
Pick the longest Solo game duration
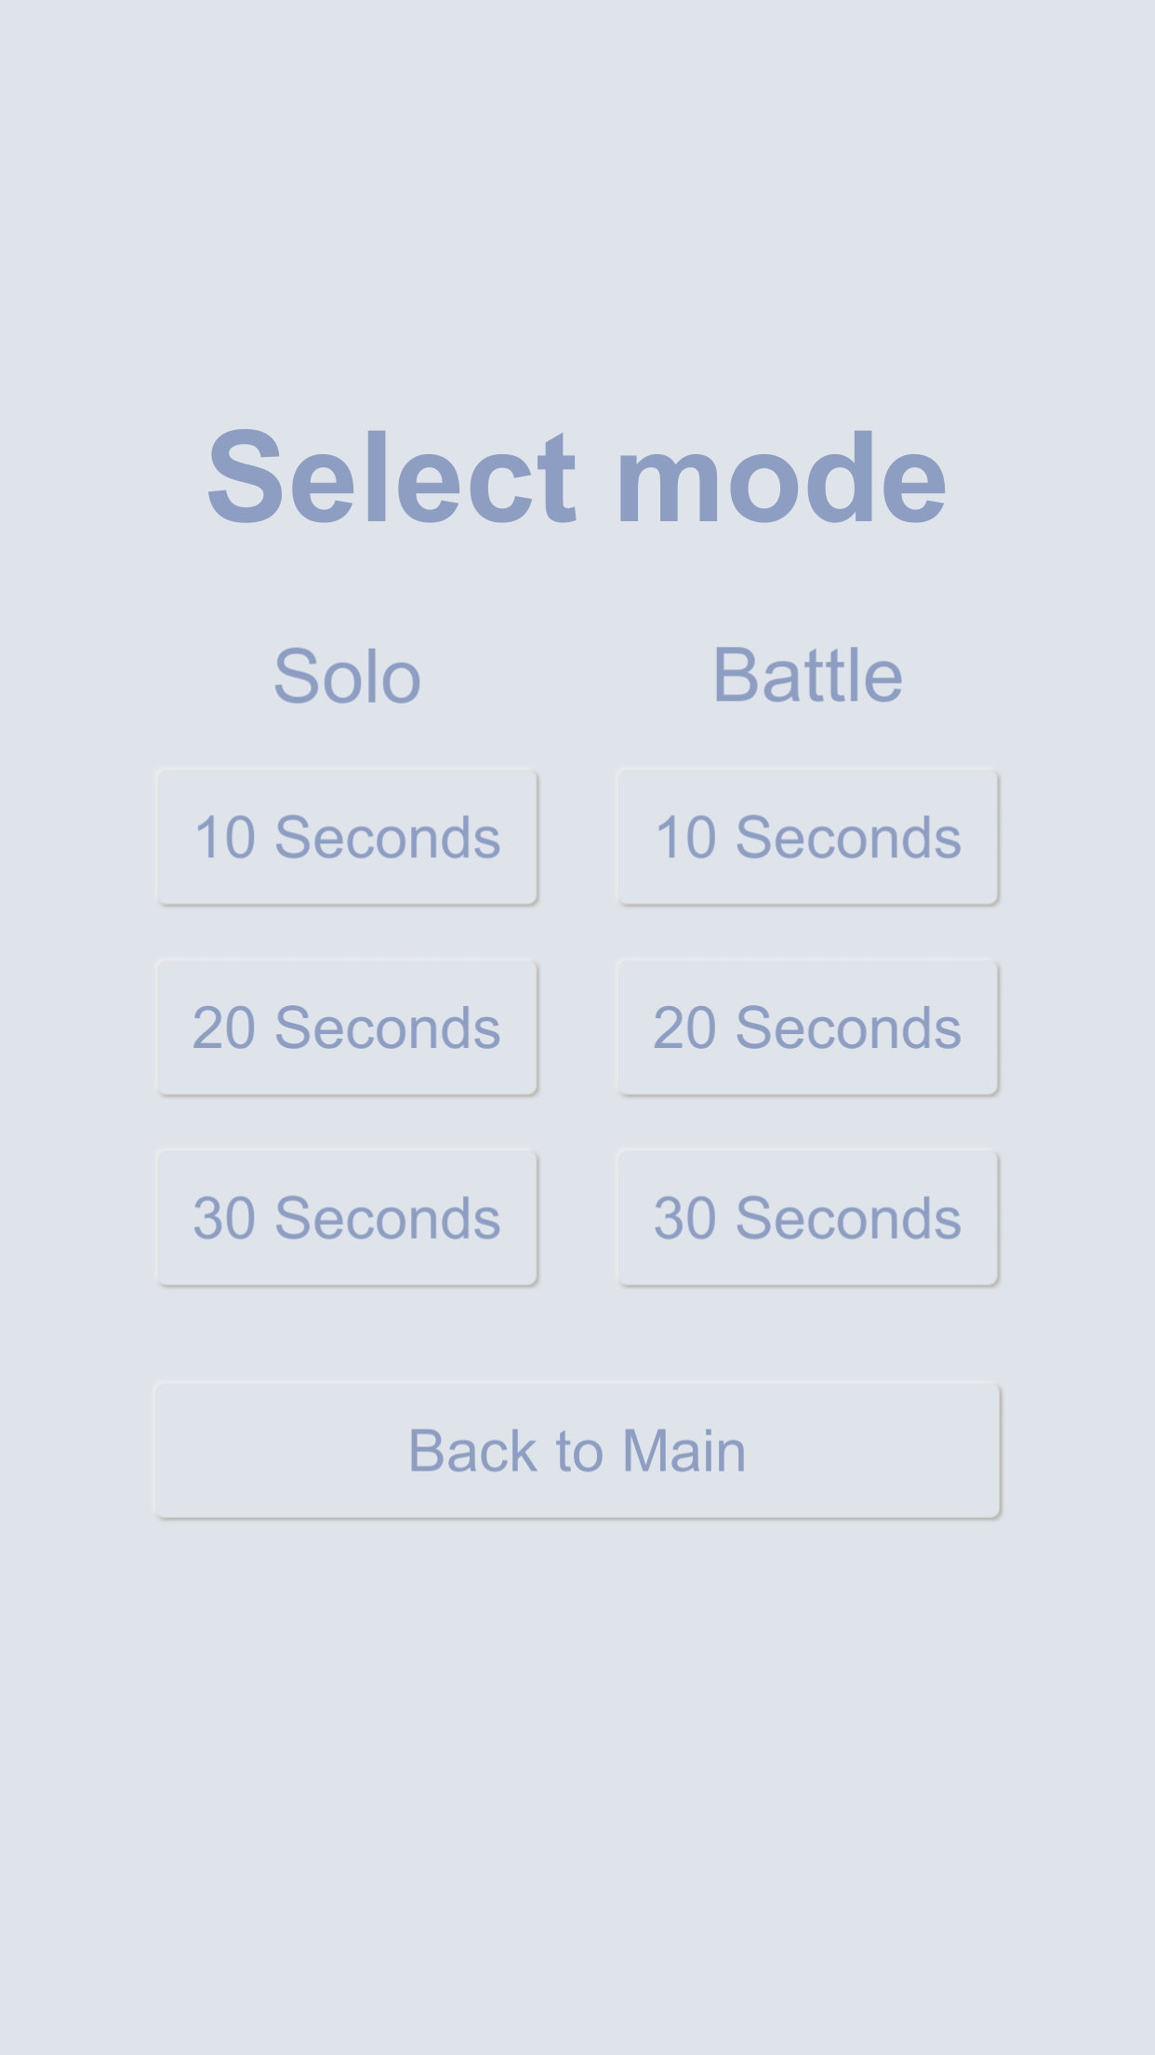[347, 1217]
